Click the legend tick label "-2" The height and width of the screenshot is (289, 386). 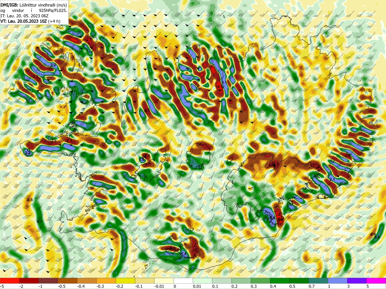(x=21, y=286)
